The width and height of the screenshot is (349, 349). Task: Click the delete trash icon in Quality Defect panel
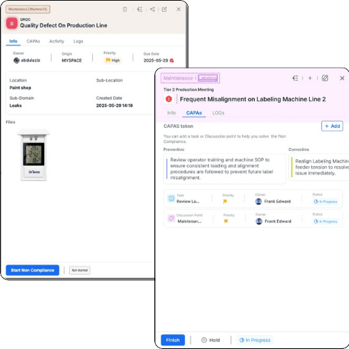[x=125, y=9]
